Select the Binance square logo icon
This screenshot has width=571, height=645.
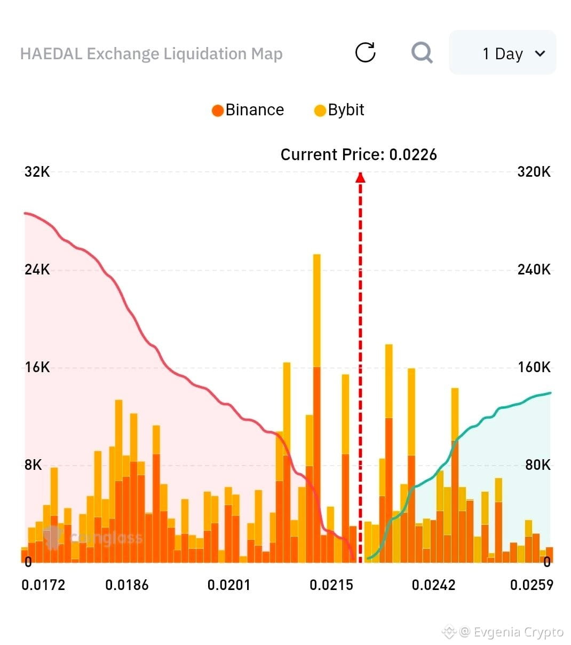pyautogui.click(x=449, y=632)
